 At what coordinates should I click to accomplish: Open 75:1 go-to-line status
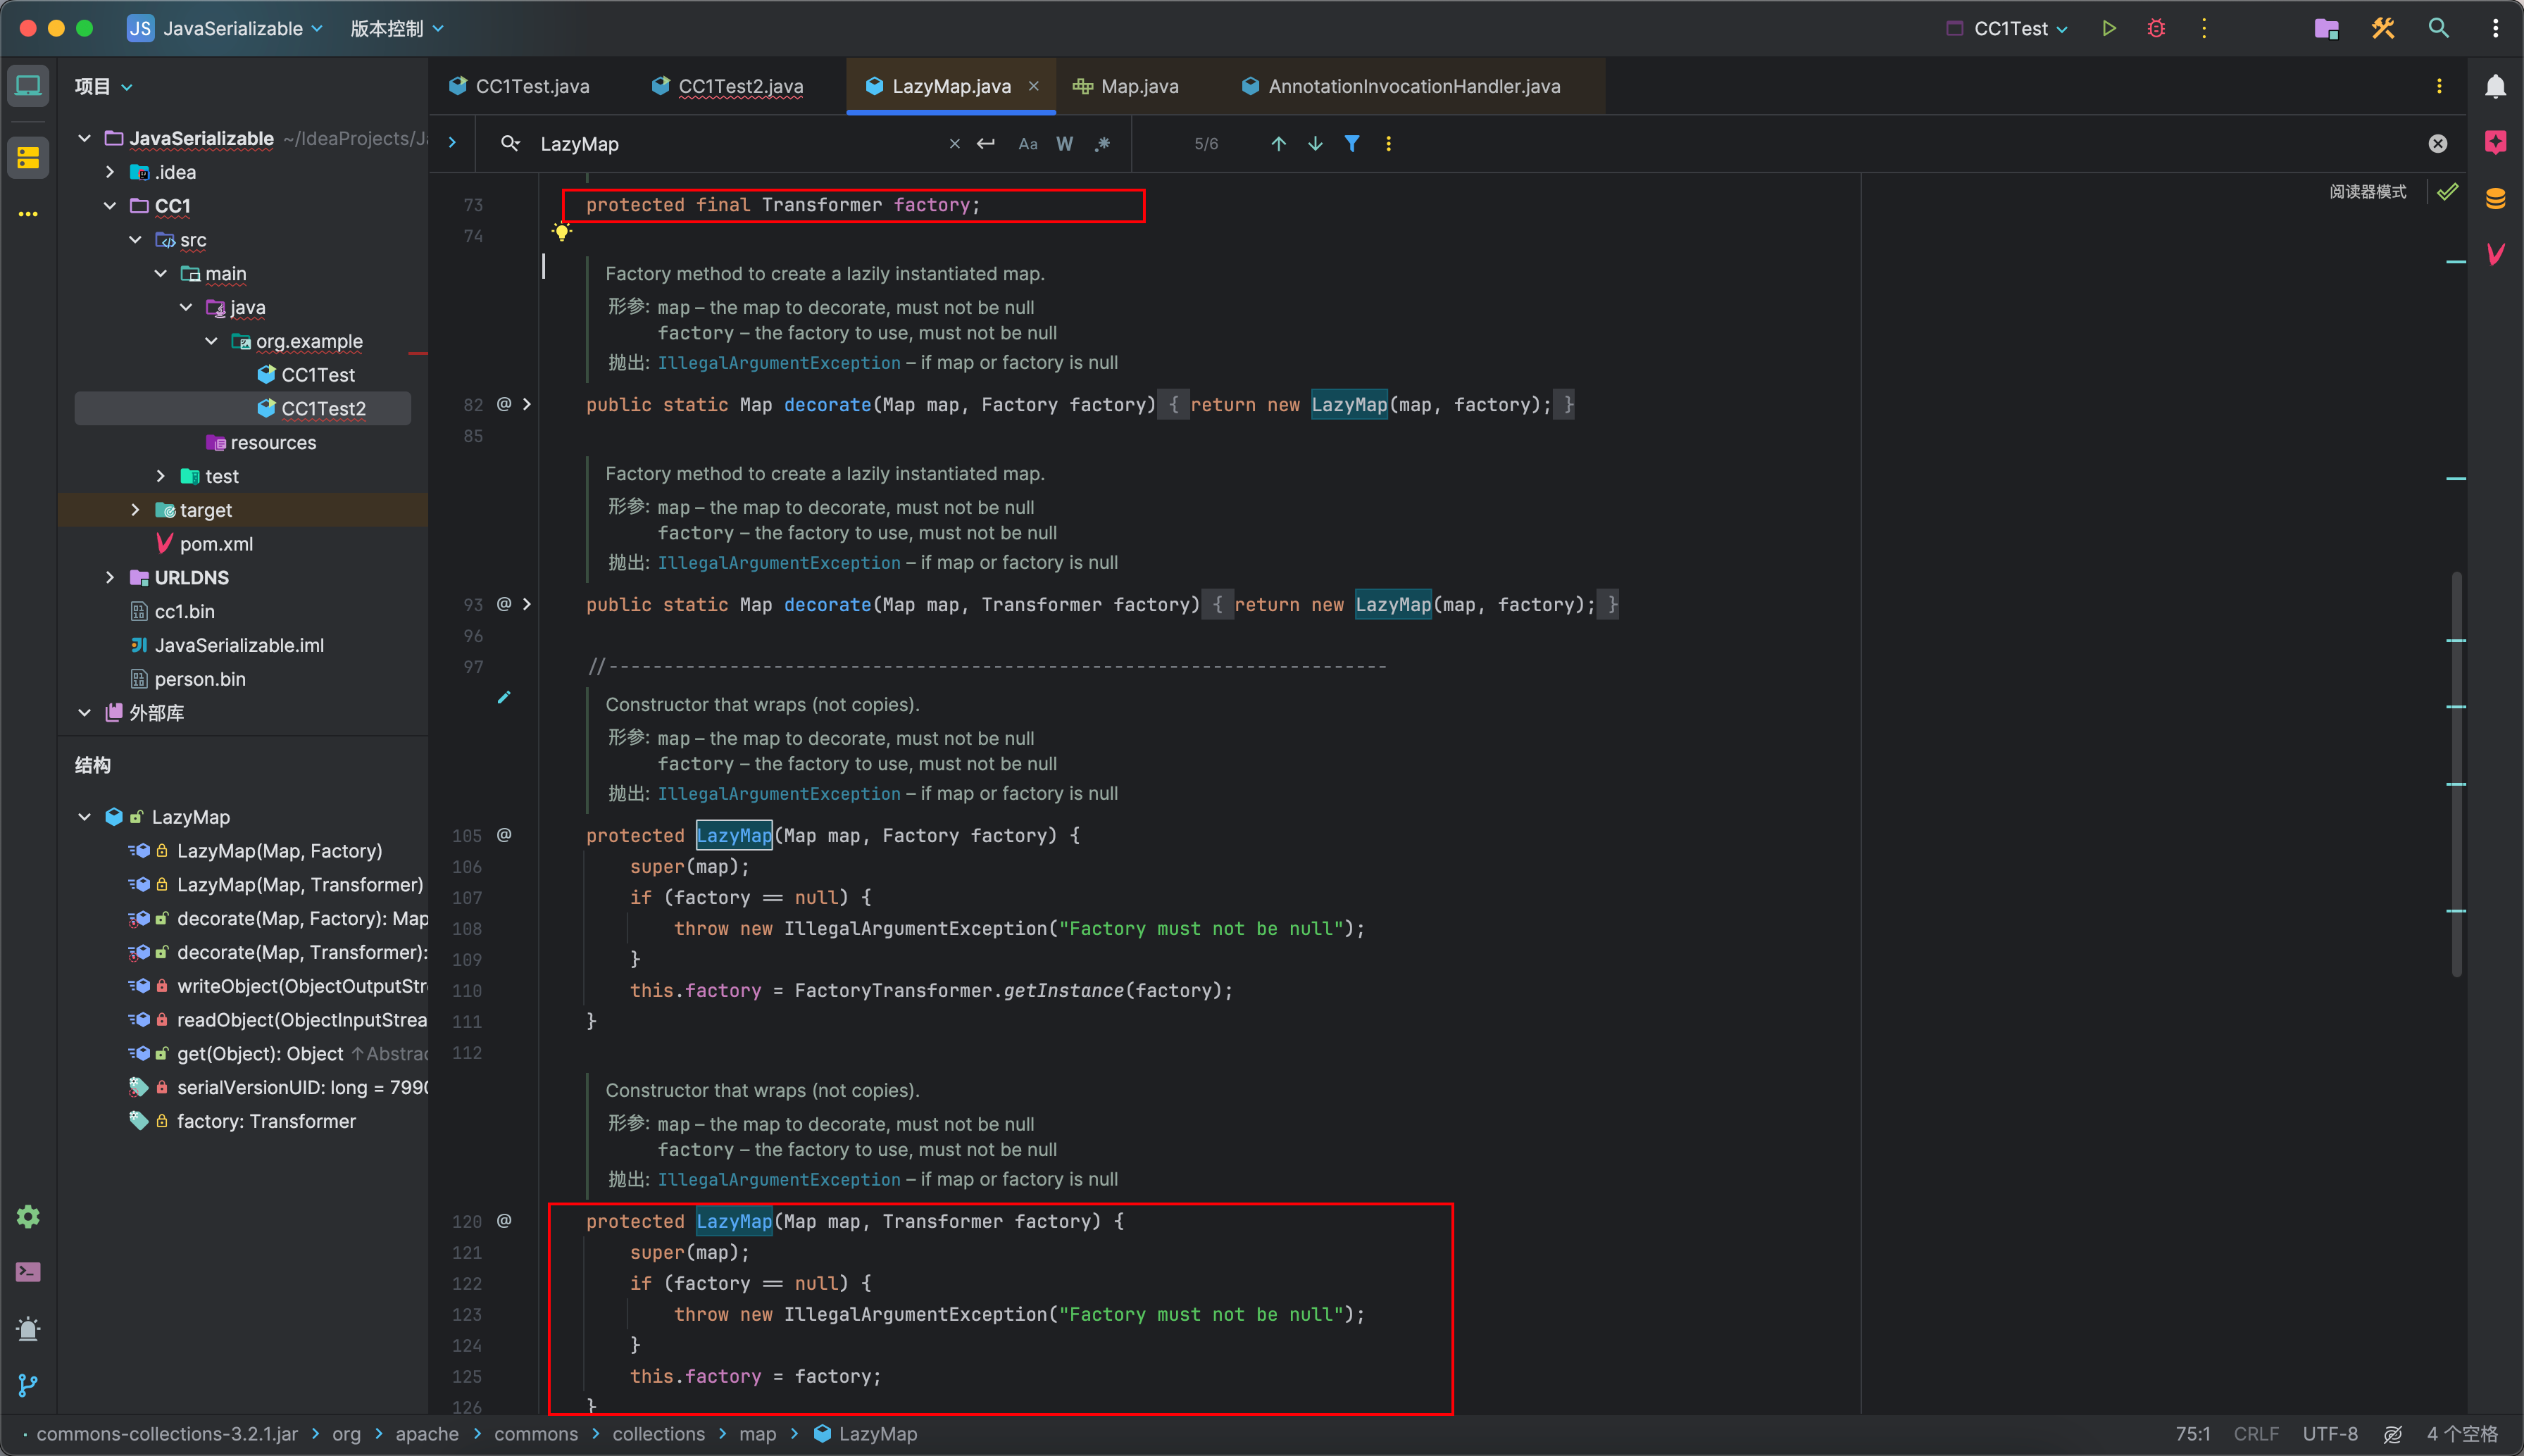(x=2192, y=1434)
